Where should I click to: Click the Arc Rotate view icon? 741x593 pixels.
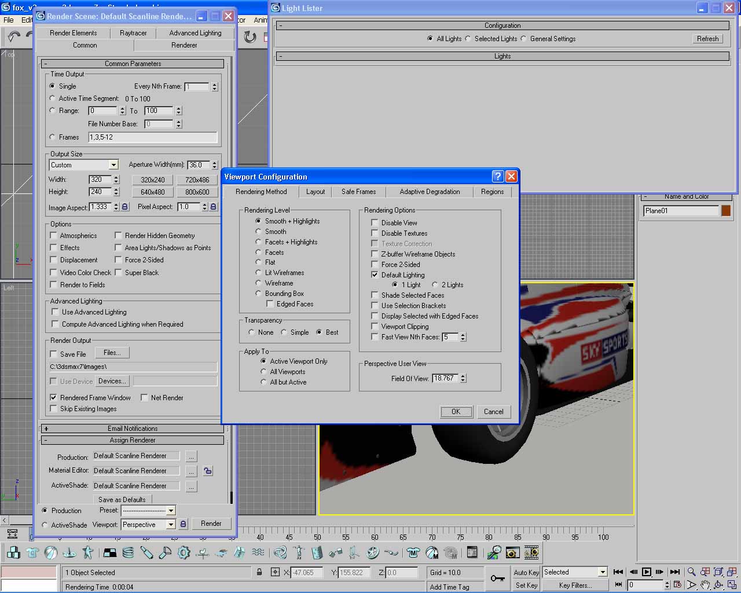point(718,585)
